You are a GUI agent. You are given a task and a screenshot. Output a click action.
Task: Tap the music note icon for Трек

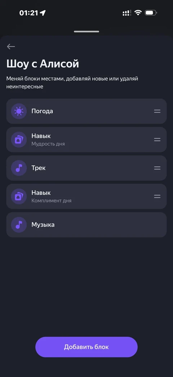[x=19, y=168]
